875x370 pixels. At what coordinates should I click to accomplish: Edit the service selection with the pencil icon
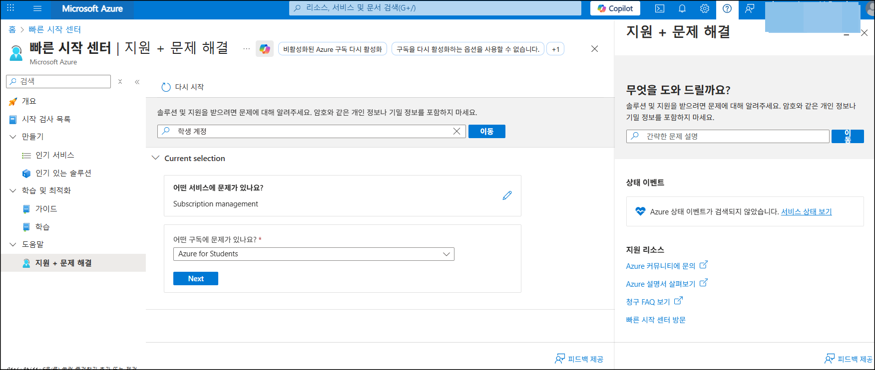[x=507, y=195]
